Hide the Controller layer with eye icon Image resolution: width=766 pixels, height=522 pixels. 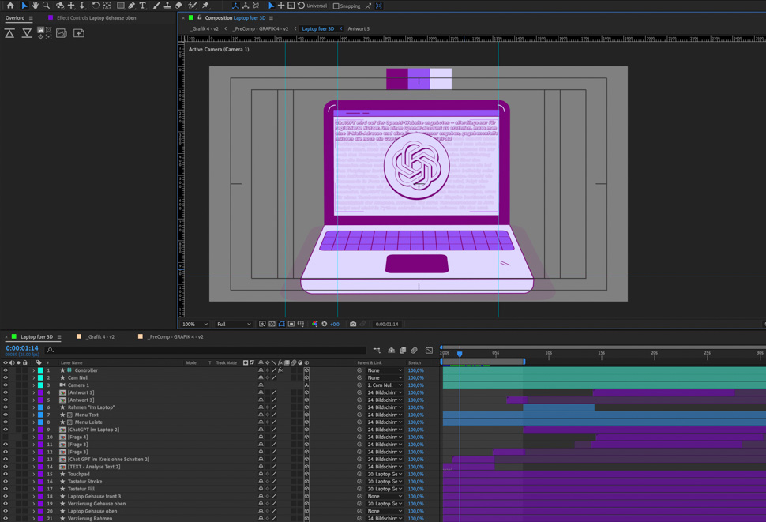pyautogui.click(x=6, y=370)
